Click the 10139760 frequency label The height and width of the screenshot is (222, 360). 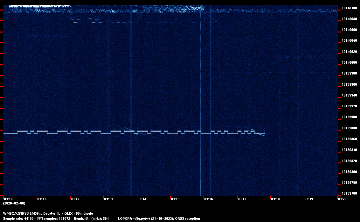349,193
